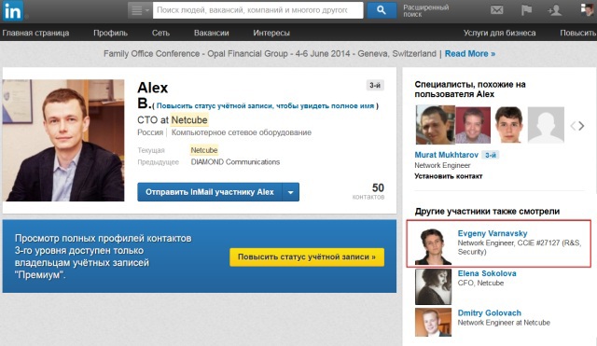The image size is (597, 346).
Task: Select the blank placeholder specialist avatar
Action: pyautogui.click(x=546, y=125)
